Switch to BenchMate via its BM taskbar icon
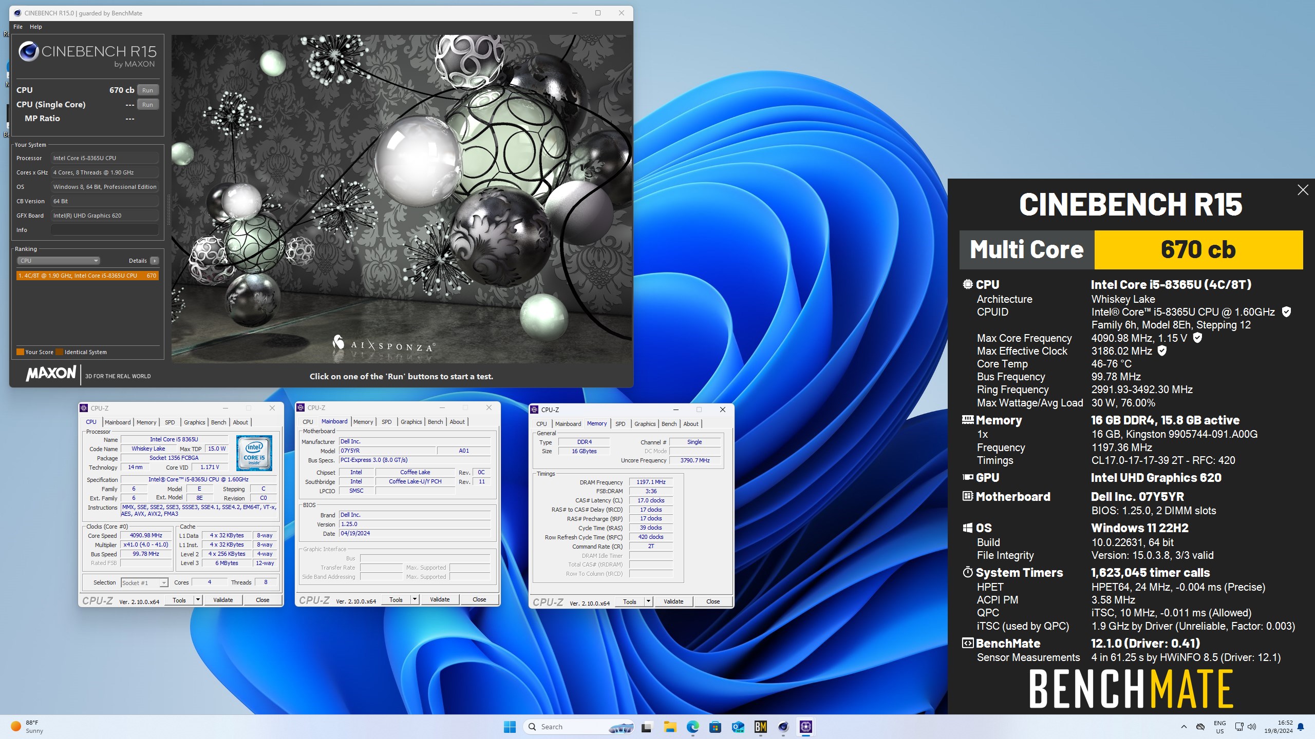 click(x=760, y=727)
